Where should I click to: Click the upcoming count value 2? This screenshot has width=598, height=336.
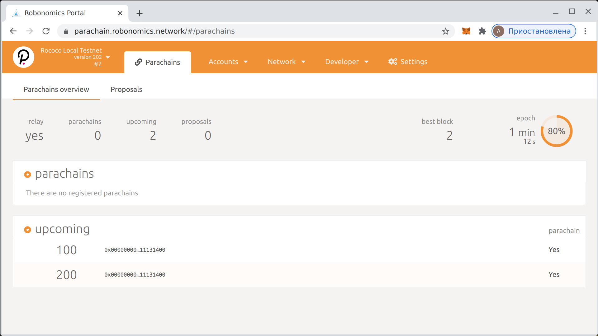153,136
